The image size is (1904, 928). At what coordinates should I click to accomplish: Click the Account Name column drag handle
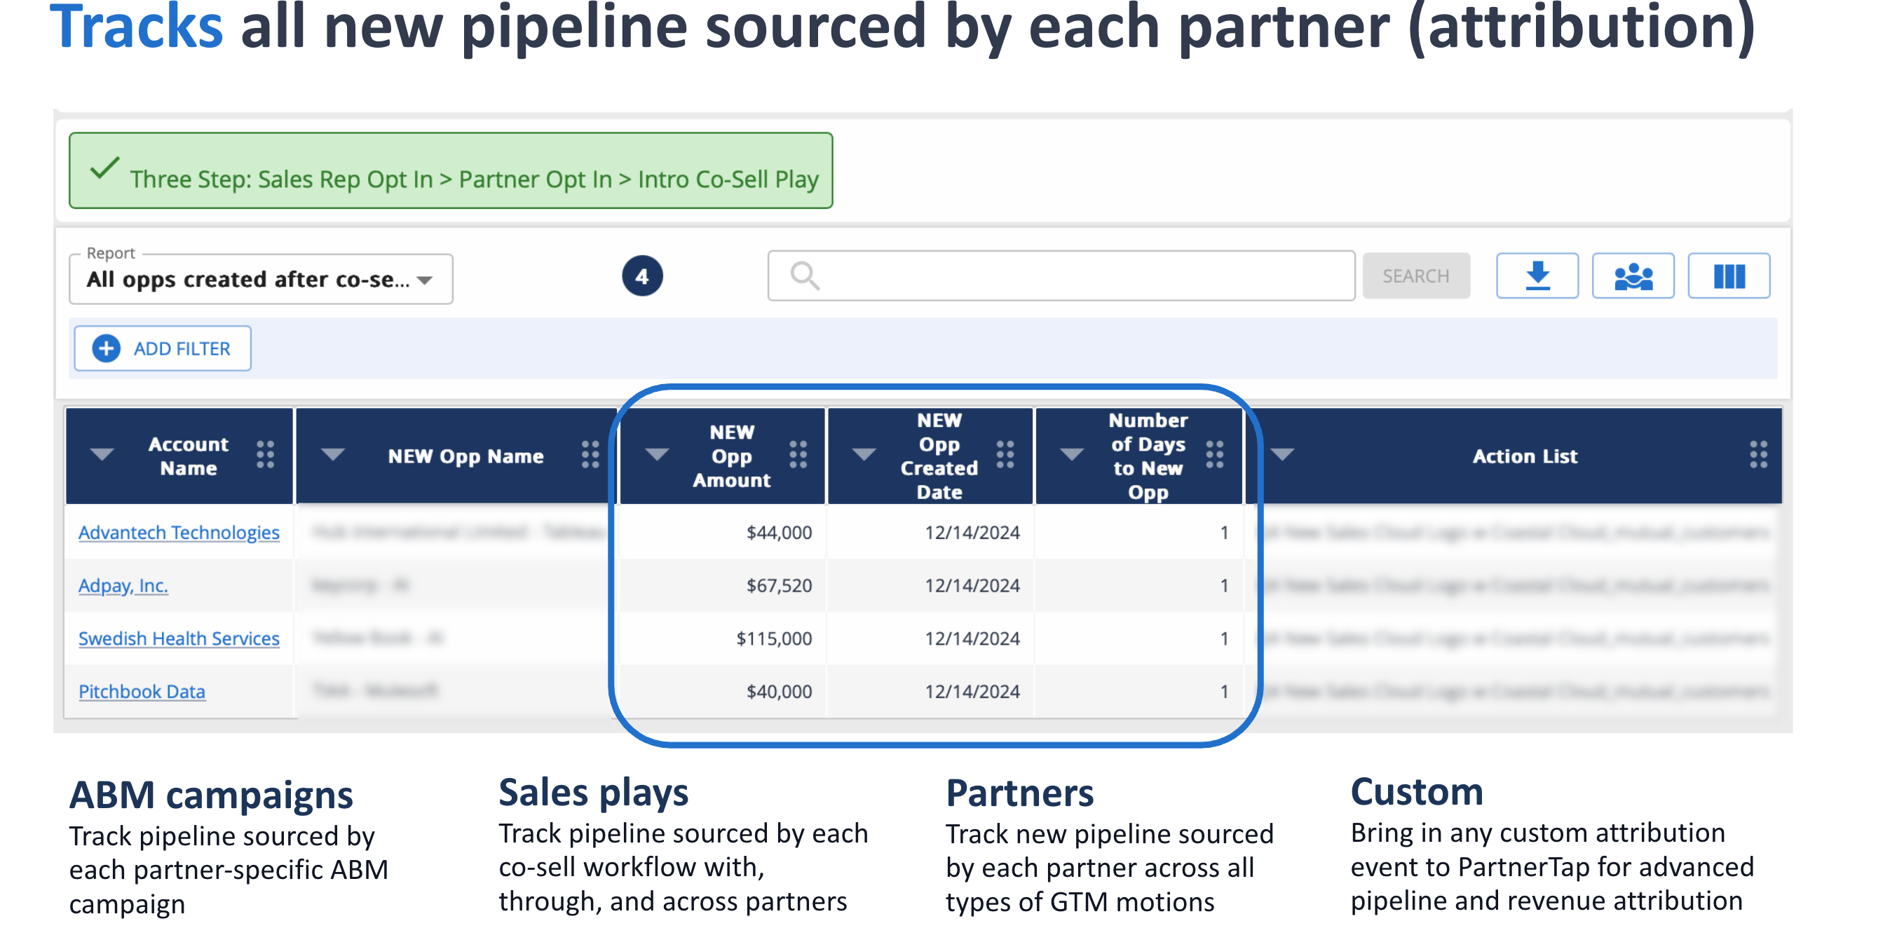[266, 455]
